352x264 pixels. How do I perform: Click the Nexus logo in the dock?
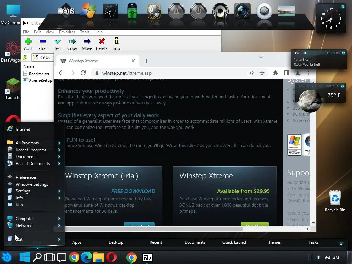click(x=66, y=11)
